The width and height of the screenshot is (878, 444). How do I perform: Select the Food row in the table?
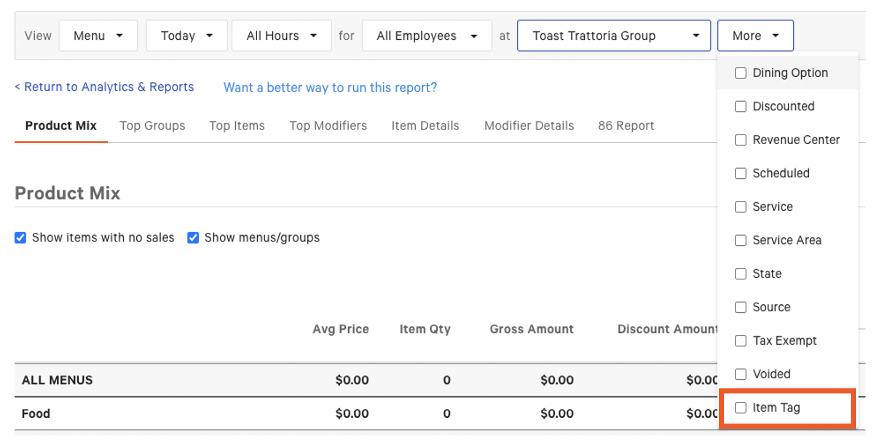point(35,413)
